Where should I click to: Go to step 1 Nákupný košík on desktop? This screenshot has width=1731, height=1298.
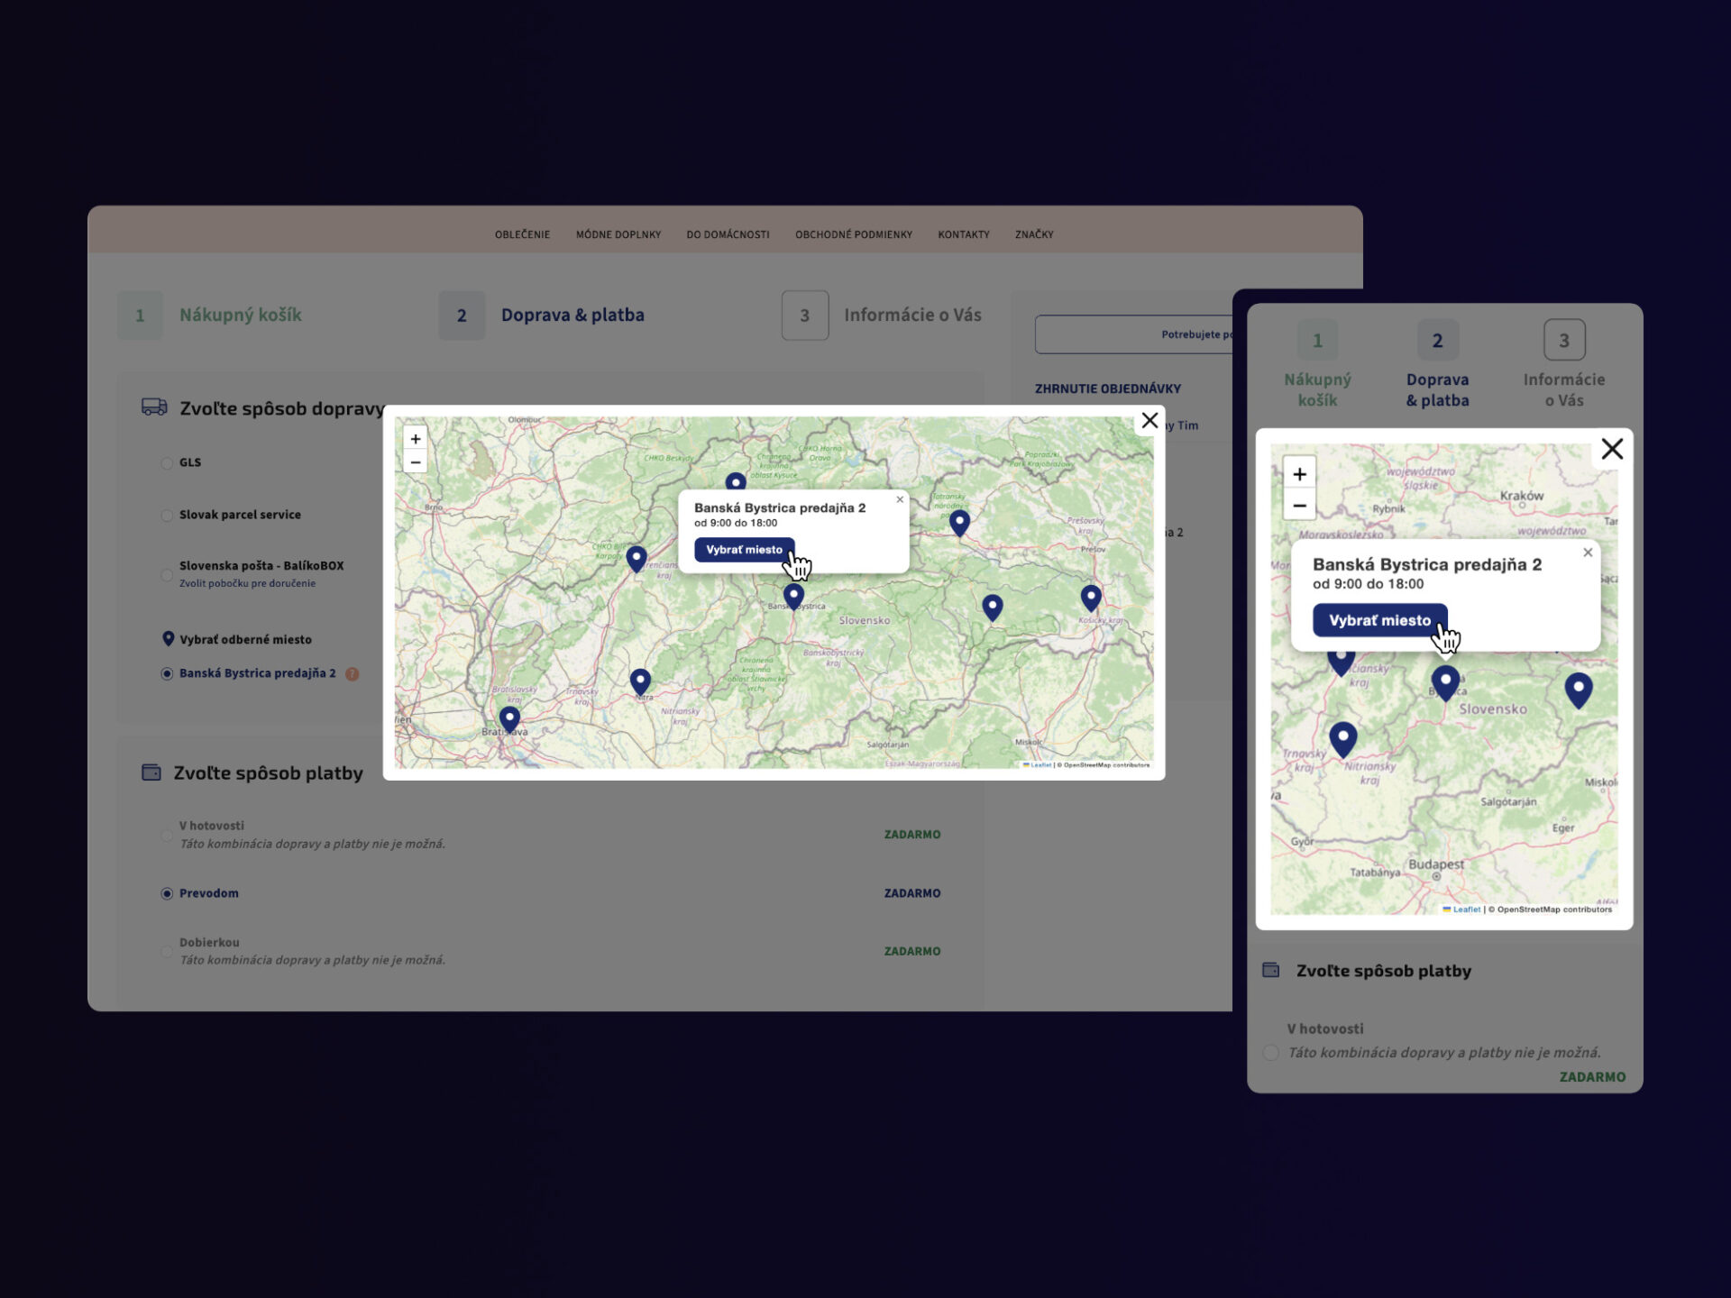pos(210,315)
